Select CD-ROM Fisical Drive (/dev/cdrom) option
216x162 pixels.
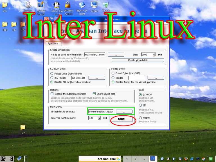click(52, 73)
